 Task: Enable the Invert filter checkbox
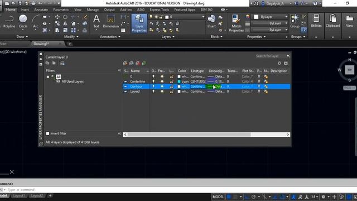point(47,133)
